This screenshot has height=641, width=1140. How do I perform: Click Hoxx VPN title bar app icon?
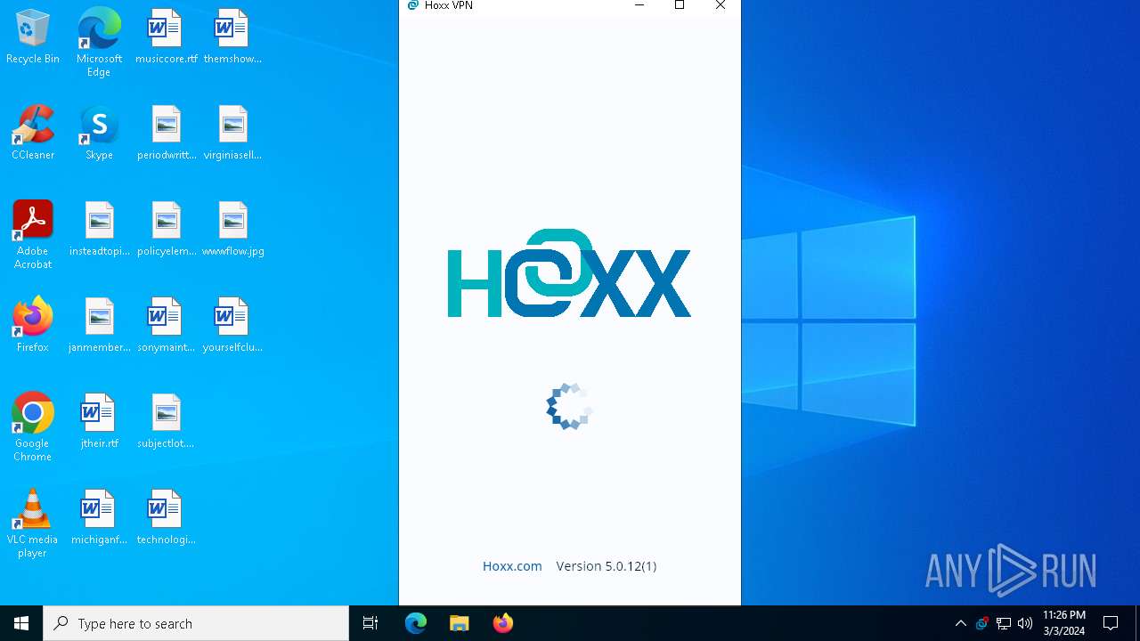[412, 5]
